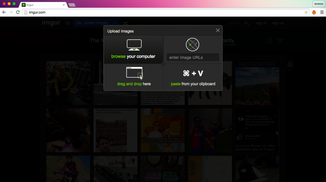Click the sign up link

[278, 23]
